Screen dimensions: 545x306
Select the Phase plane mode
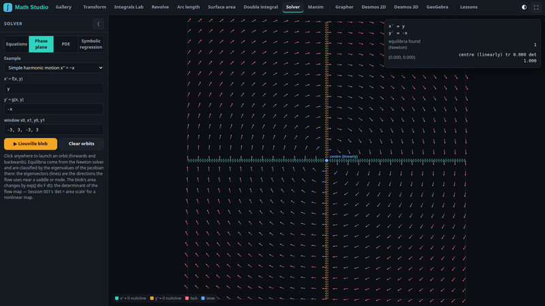click(42, 44)
